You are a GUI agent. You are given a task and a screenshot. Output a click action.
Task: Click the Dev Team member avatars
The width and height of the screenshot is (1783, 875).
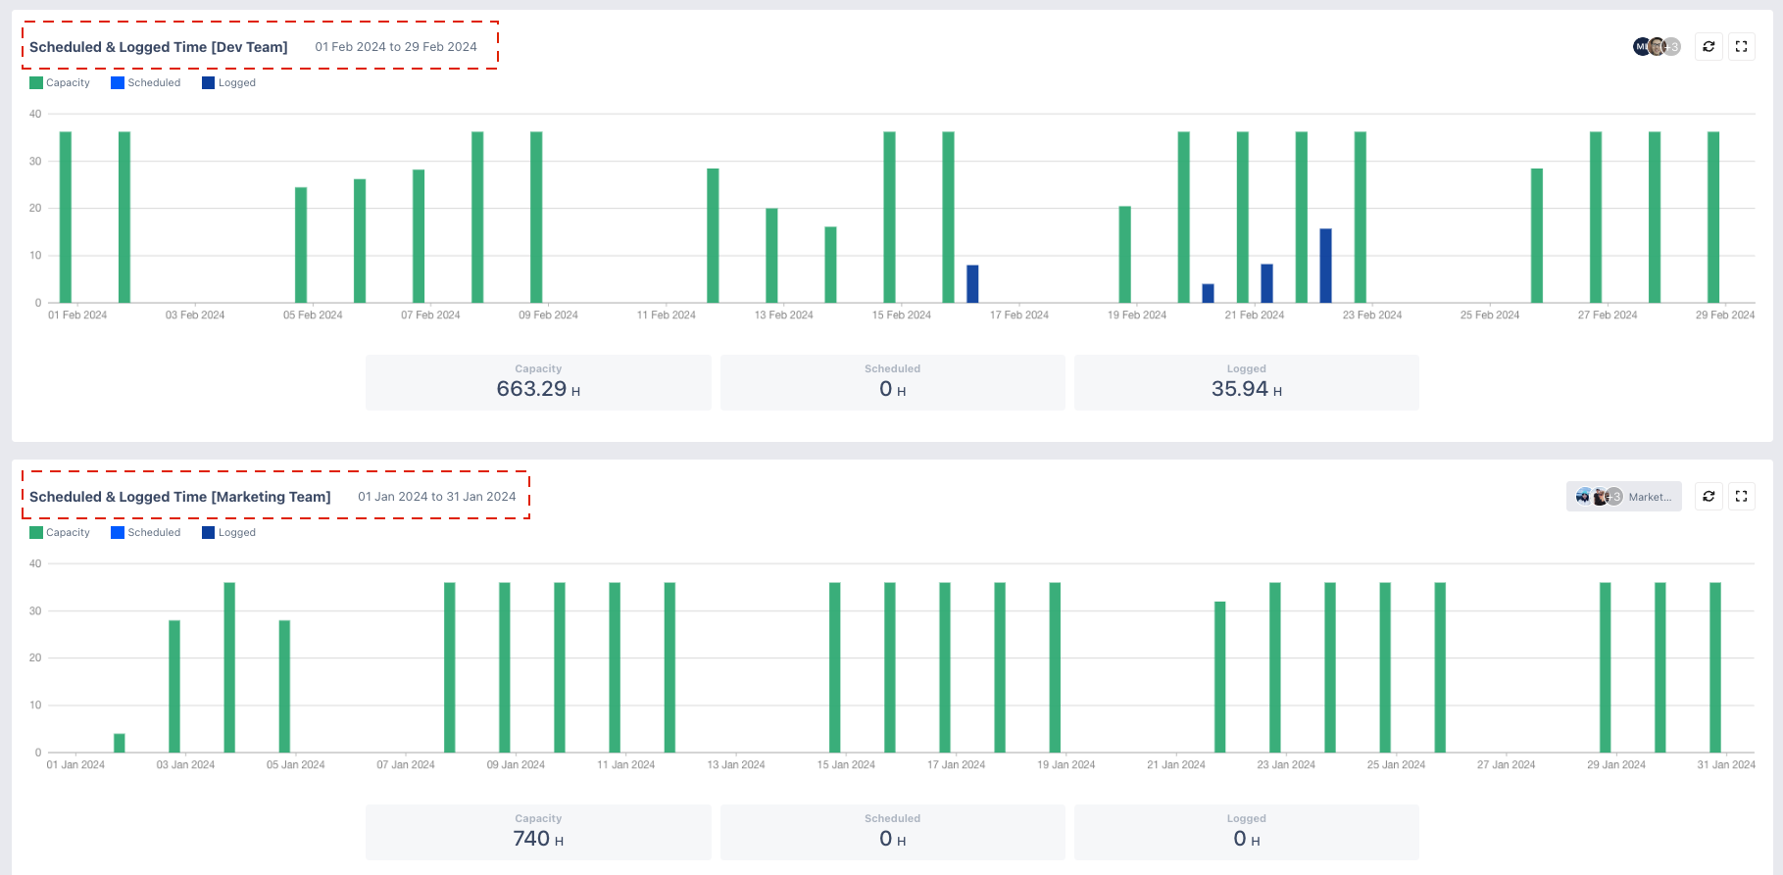pyautogui.click(x=1656, y=46)
